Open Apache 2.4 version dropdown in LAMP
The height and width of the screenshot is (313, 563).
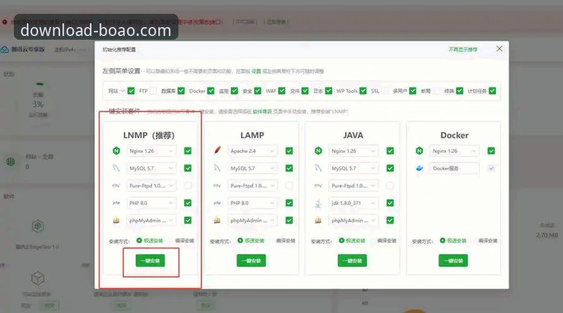pos(252,151)
